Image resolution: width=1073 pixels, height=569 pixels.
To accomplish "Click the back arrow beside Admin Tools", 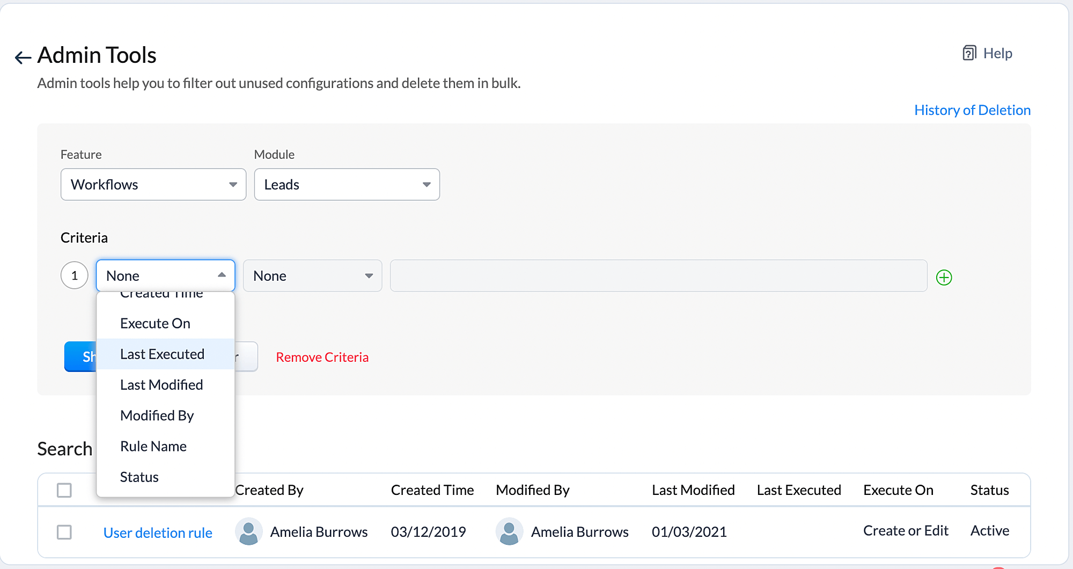I will tap(23, 57).
